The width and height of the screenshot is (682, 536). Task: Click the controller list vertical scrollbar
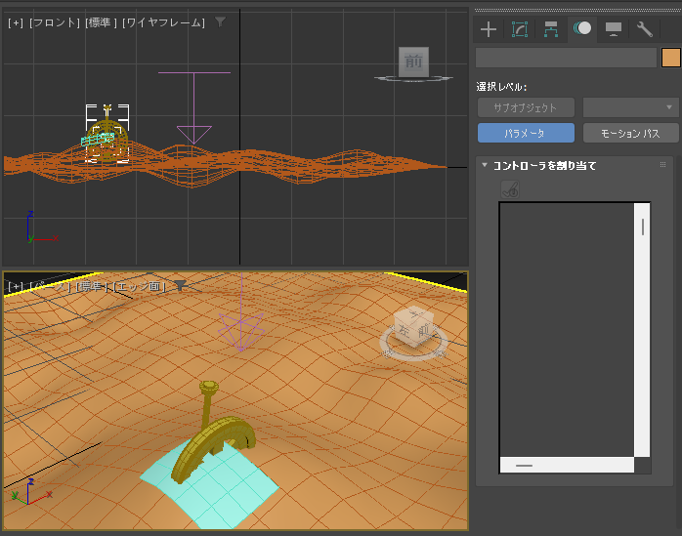pos(642,330)
